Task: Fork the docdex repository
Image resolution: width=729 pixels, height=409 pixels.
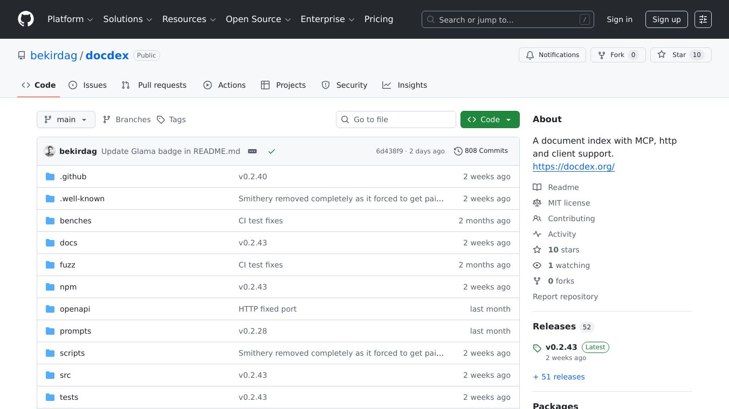Action: (x=617, y=55)
